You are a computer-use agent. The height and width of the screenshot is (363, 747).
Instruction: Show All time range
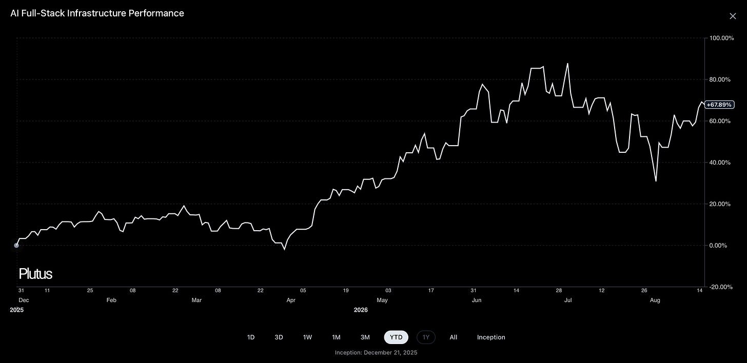[x=454, y=337]
